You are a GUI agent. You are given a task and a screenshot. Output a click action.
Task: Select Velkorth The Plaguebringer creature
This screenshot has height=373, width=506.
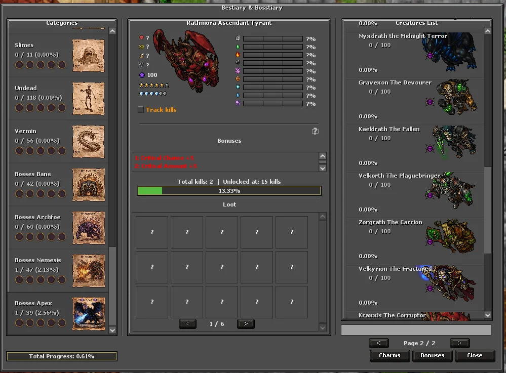coord(415,194)
